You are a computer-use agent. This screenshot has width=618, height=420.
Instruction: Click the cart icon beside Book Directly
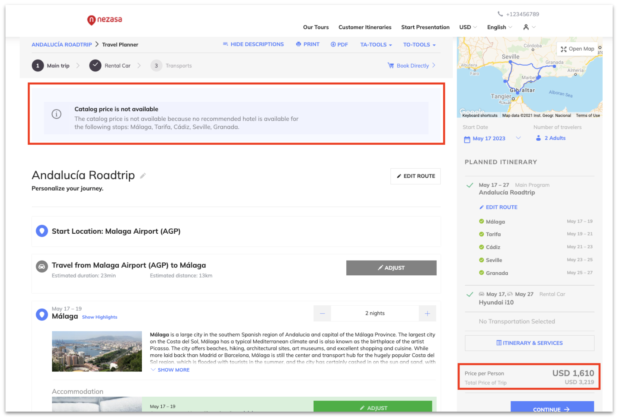click(391, 65)
